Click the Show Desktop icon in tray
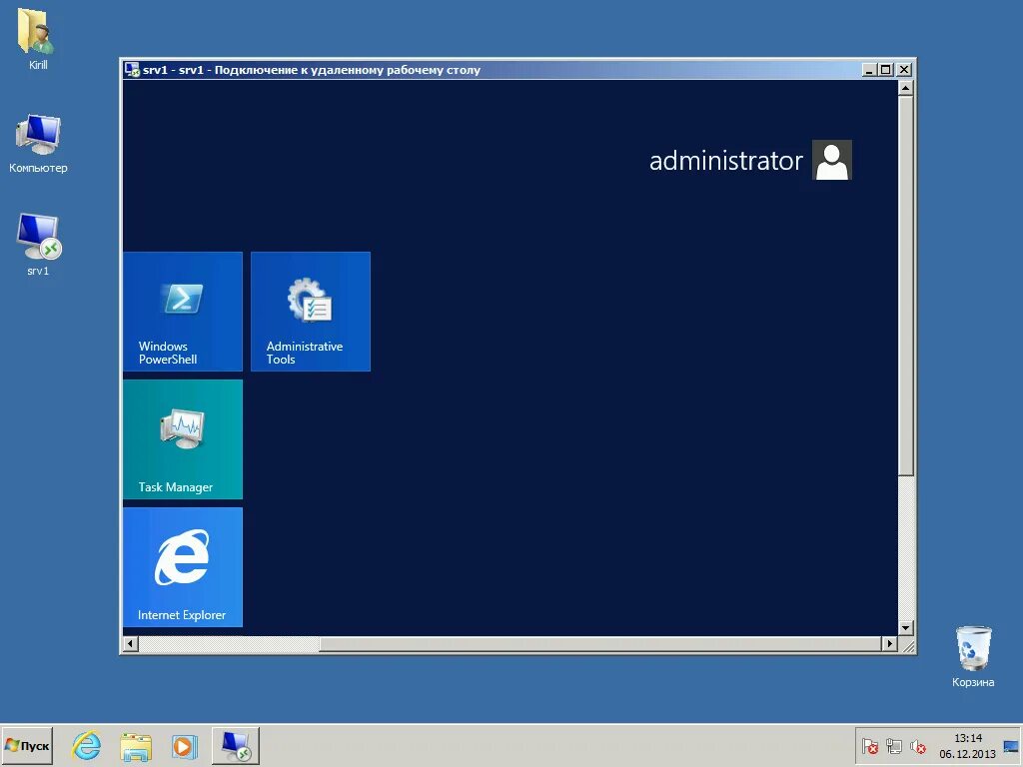 (1011, 746)
